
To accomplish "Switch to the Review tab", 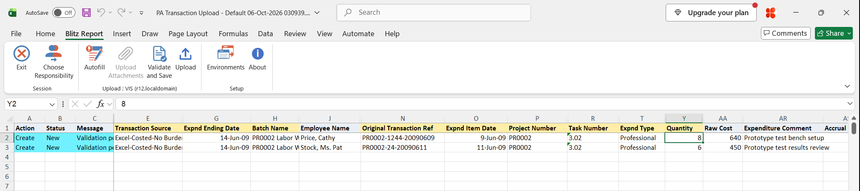I will coord(295,34).
